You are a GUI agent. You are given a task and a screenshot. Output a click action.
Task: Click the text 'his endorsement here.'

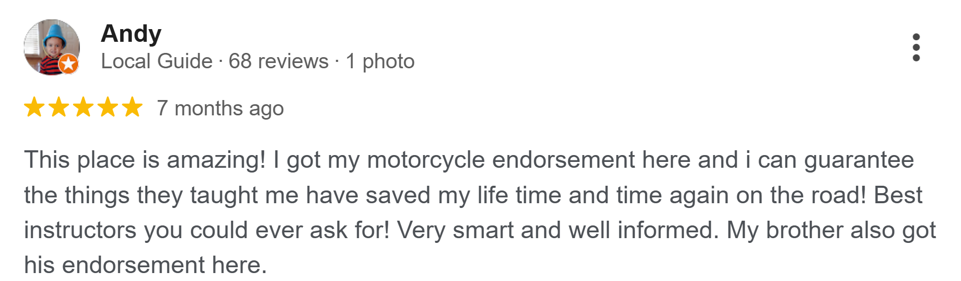(x=145, y=265)
